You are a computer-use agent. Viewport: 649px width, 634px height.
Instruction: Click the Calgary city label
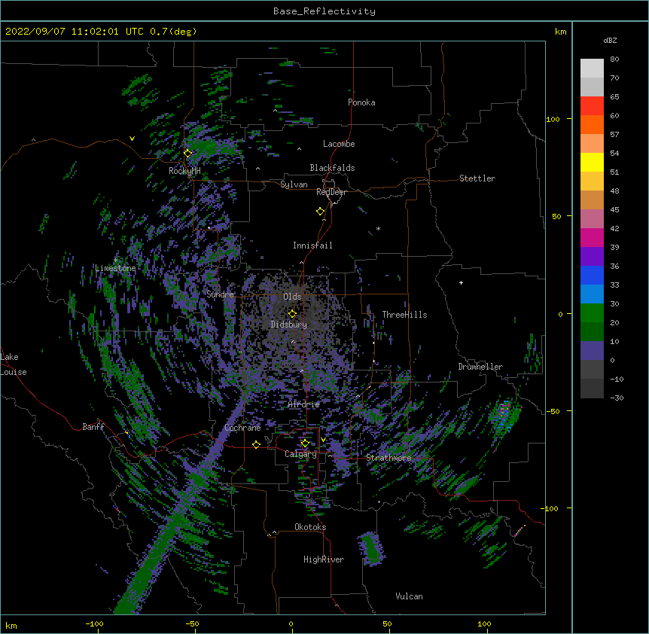coord(300,454)
